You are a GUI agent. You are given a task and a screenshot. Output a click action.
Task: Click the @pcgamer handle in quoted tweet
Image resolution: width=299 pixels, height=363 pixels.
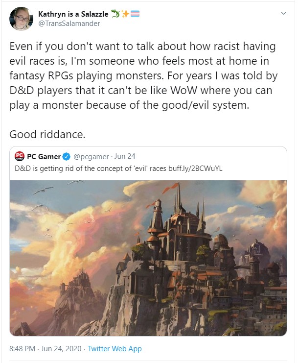coord(91,157)
